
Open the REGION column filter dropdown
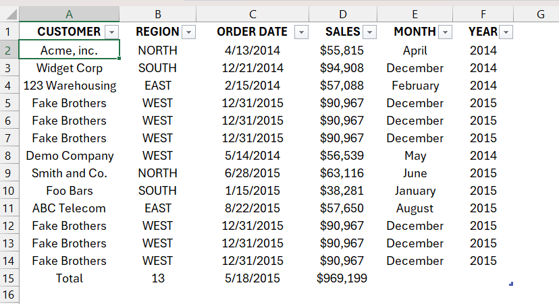click(188, 32)
